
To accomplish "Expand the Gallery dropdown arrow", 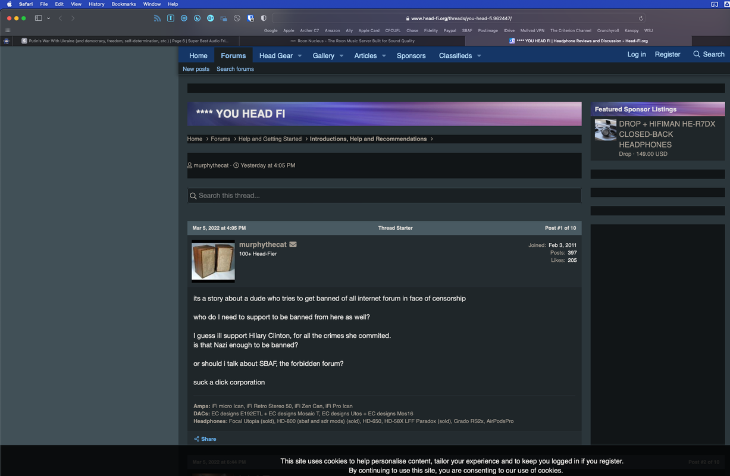I will 341,56.
